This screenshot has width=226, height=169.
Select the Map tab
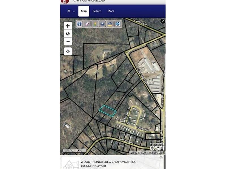(84, 11)
